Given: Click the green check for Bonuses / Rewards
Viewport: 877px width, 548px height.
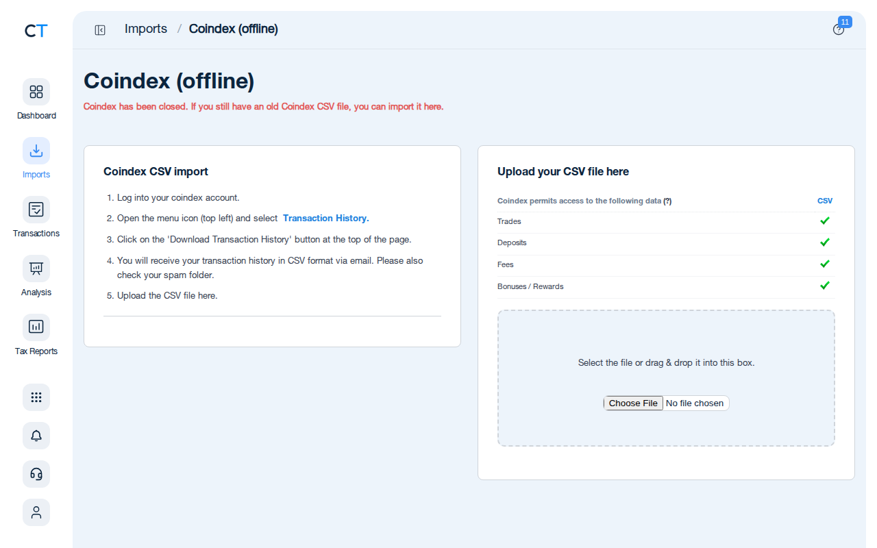Looking at the screenshot, I should 825,285.
